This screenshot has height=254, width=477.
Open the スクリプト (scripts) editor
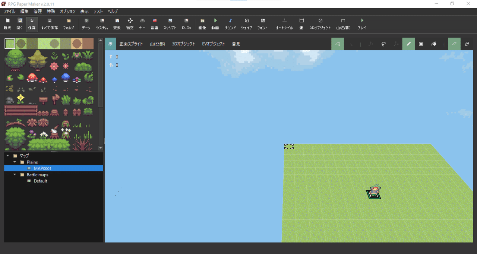point(170,23)
